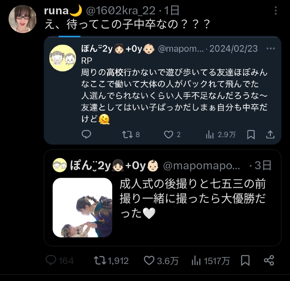Share the runa tweet via share icon
The width and height of the screenshot is (290, 281).
coord(269,261)
